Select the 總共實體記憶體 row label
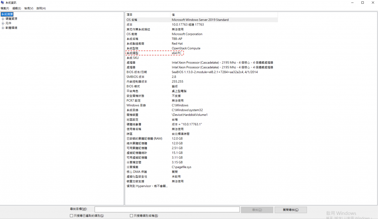Screen dimensions: 378x219 coord(137,143)
